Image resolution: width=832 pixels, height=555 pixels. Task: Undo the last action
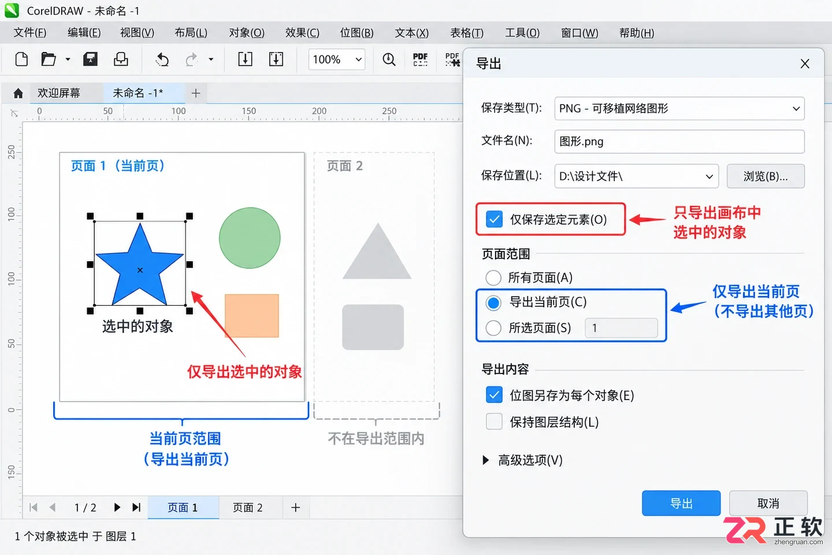(x=162, y=59)
